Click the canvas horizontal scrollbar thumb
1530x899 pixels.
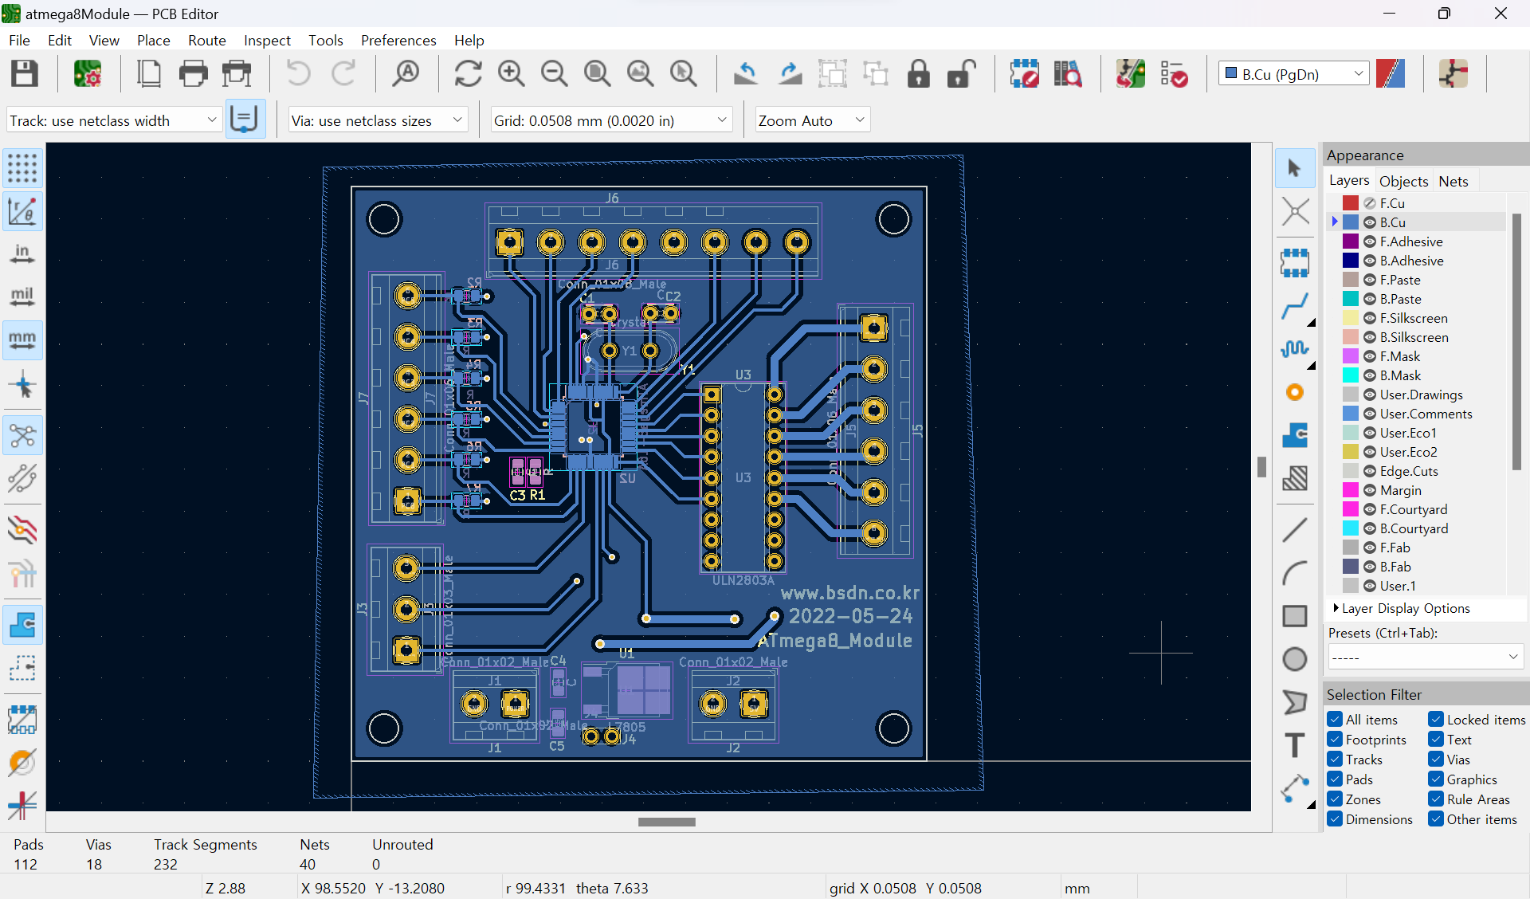click(667, 822)
